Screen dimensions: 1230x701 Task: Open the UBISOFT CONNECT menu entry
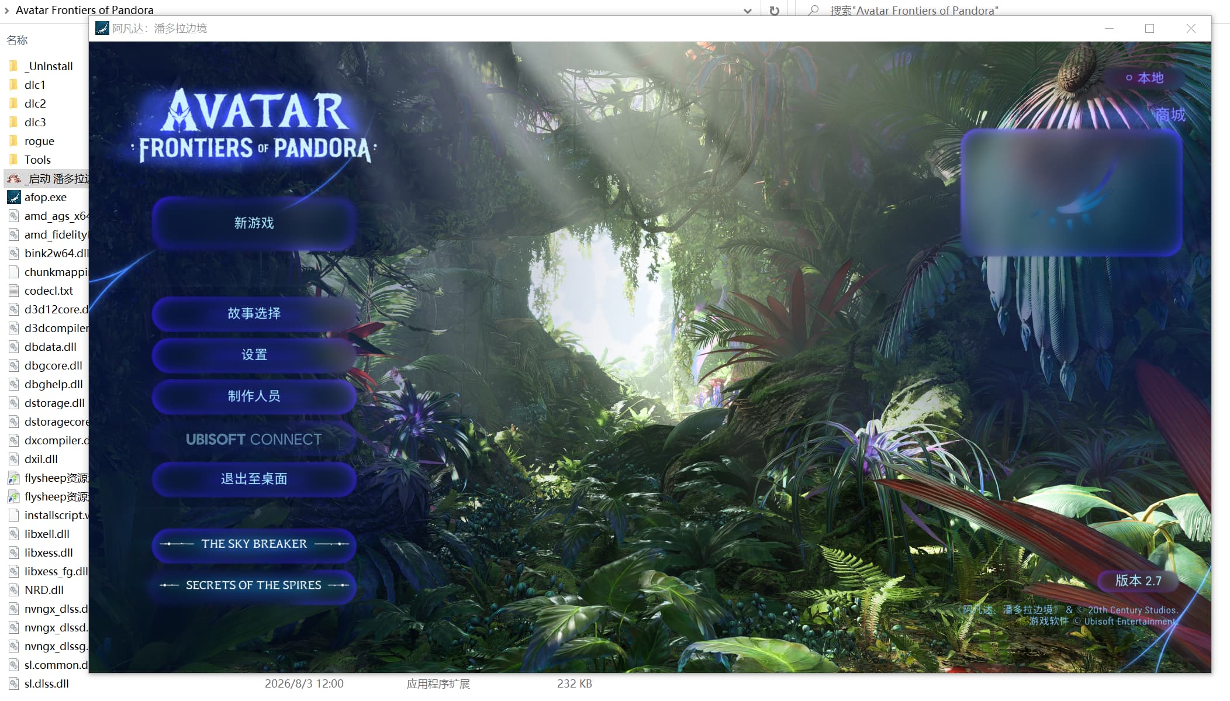[254, 439]
